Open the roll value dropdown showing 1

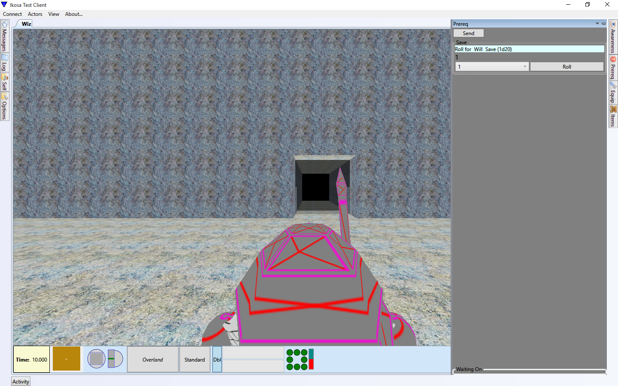[x=492, y=66]
